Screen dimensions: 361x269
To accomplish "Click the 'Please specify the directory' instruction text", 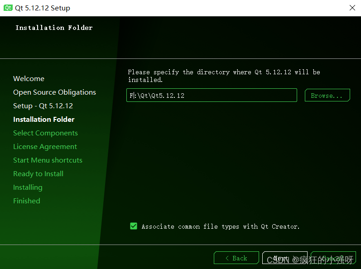I will 224,76.
